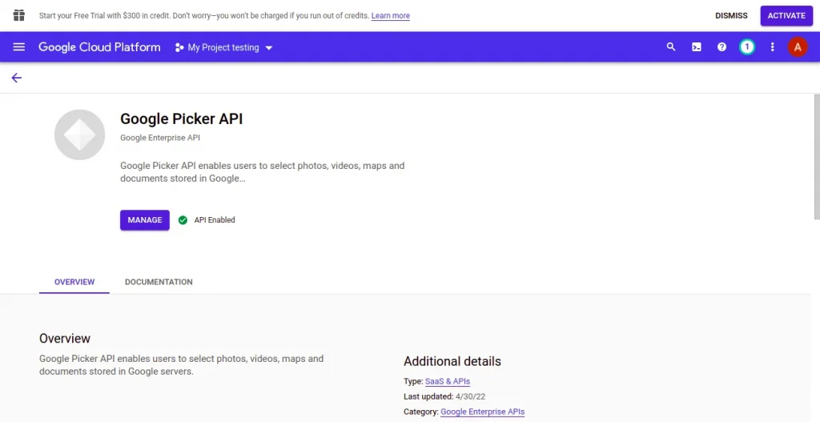Dismiss the free trial banner

tap(731, 16)
